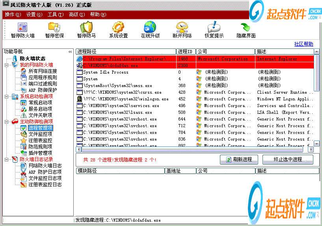Click the process list scroll down arrow
The height and width of the screenshot is (226, 322).
[316, 144]
